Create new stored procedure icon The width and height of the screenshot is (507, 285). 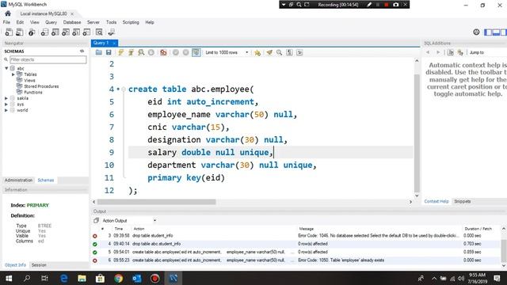coord(76,32)
